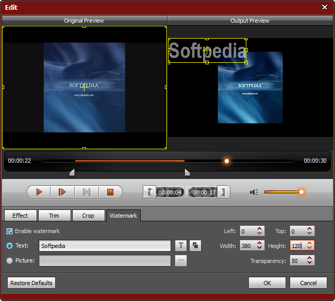
Task: Confirm changes with OK button
Action: tap(267, 283)
